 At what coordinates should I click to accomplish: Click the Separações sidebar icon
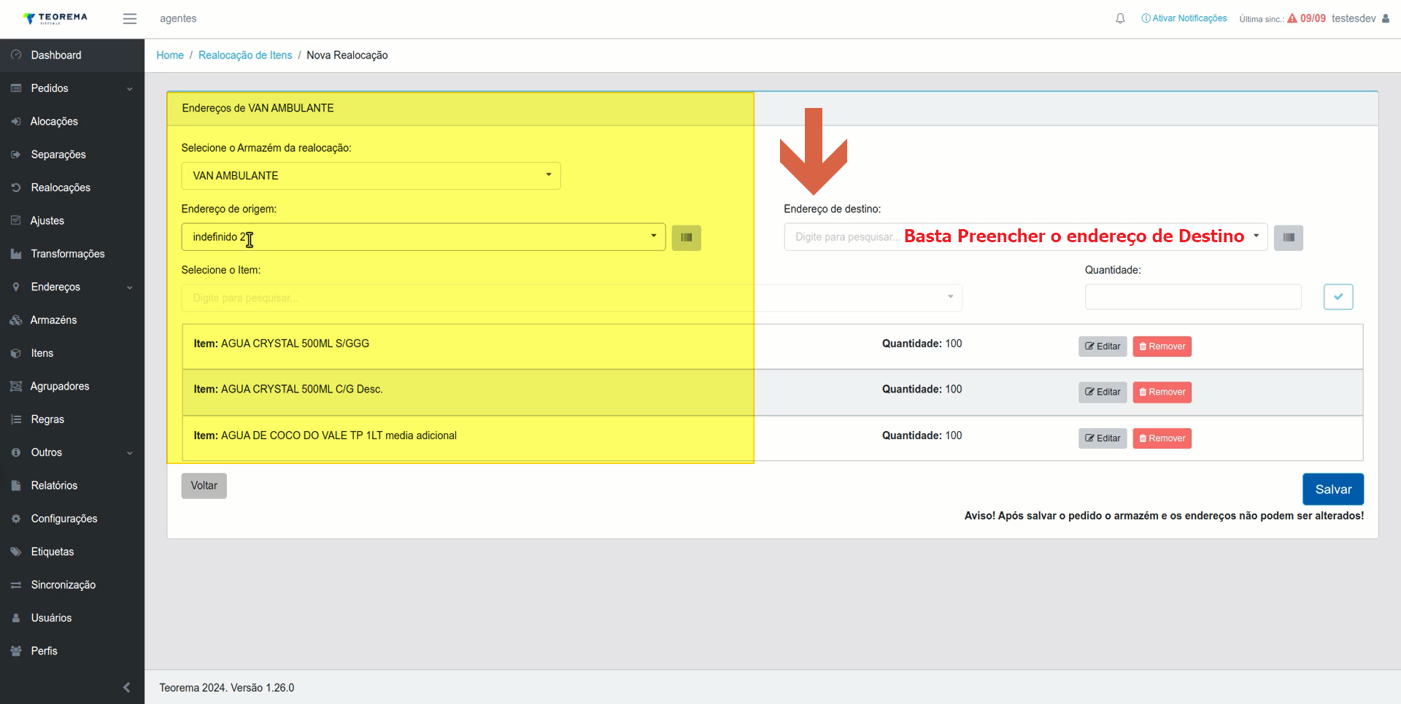(16, 155)
